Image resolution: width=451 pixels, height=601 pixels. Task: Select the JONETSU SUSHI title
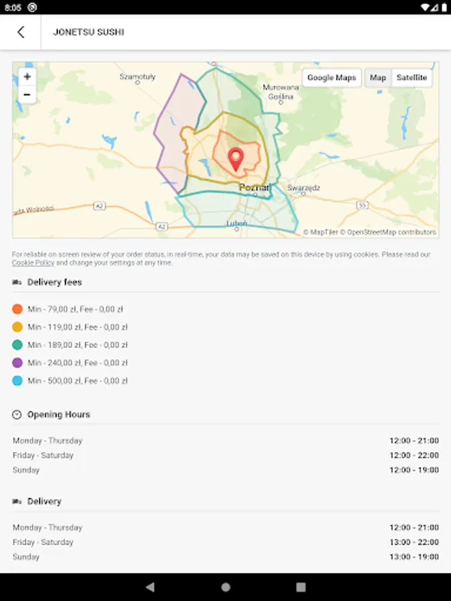(89, 32)
